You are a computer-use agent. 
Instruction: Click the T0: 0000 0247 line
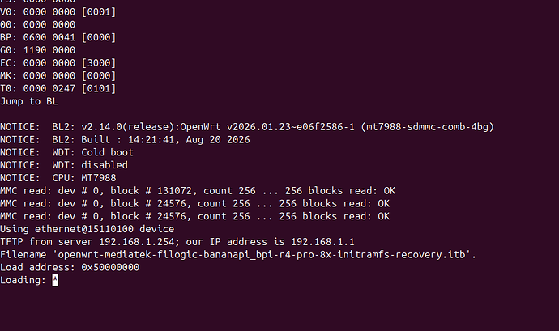pos(58,89)
